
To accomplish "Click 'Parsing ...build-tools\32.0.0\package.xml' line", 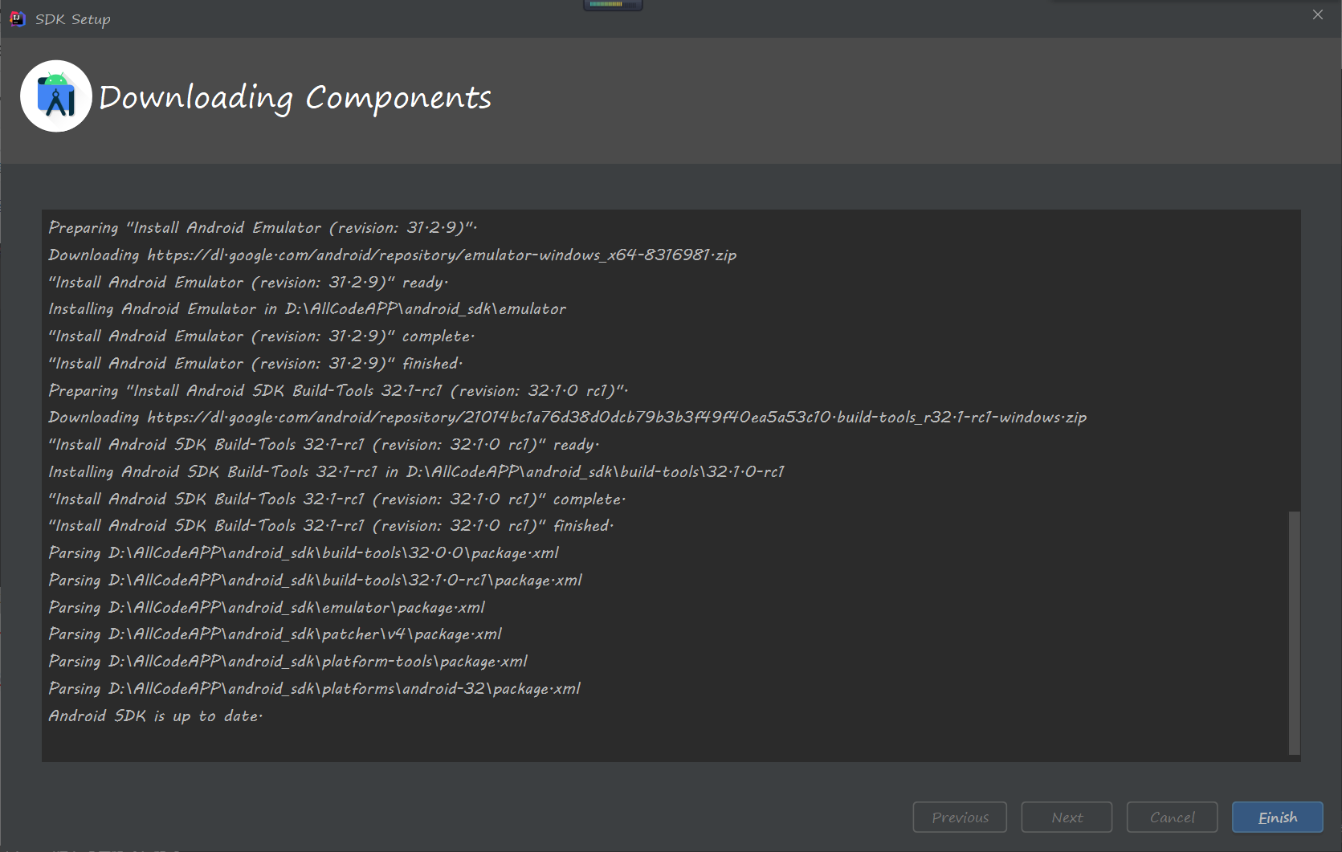I will point(304,552).
